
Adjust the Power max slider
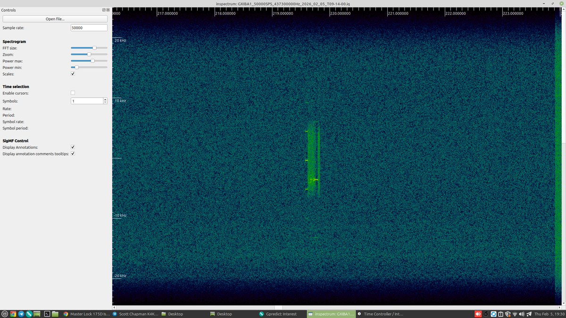click(89, 61)
